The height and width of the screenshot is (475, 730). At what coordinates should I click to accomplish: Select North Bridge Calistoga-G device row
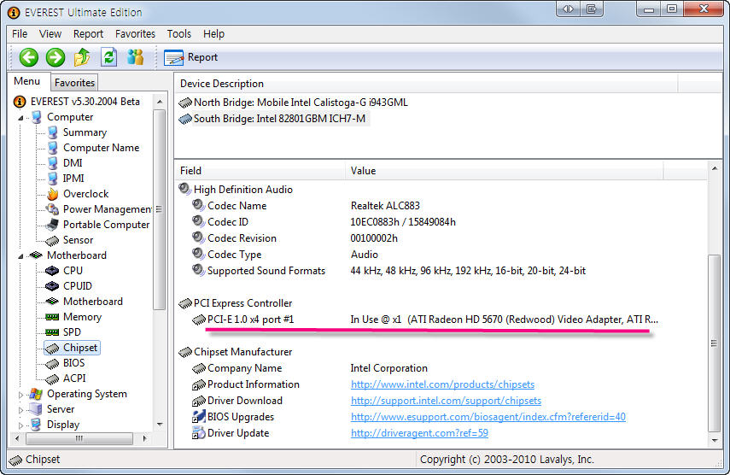tap(301, 102)
